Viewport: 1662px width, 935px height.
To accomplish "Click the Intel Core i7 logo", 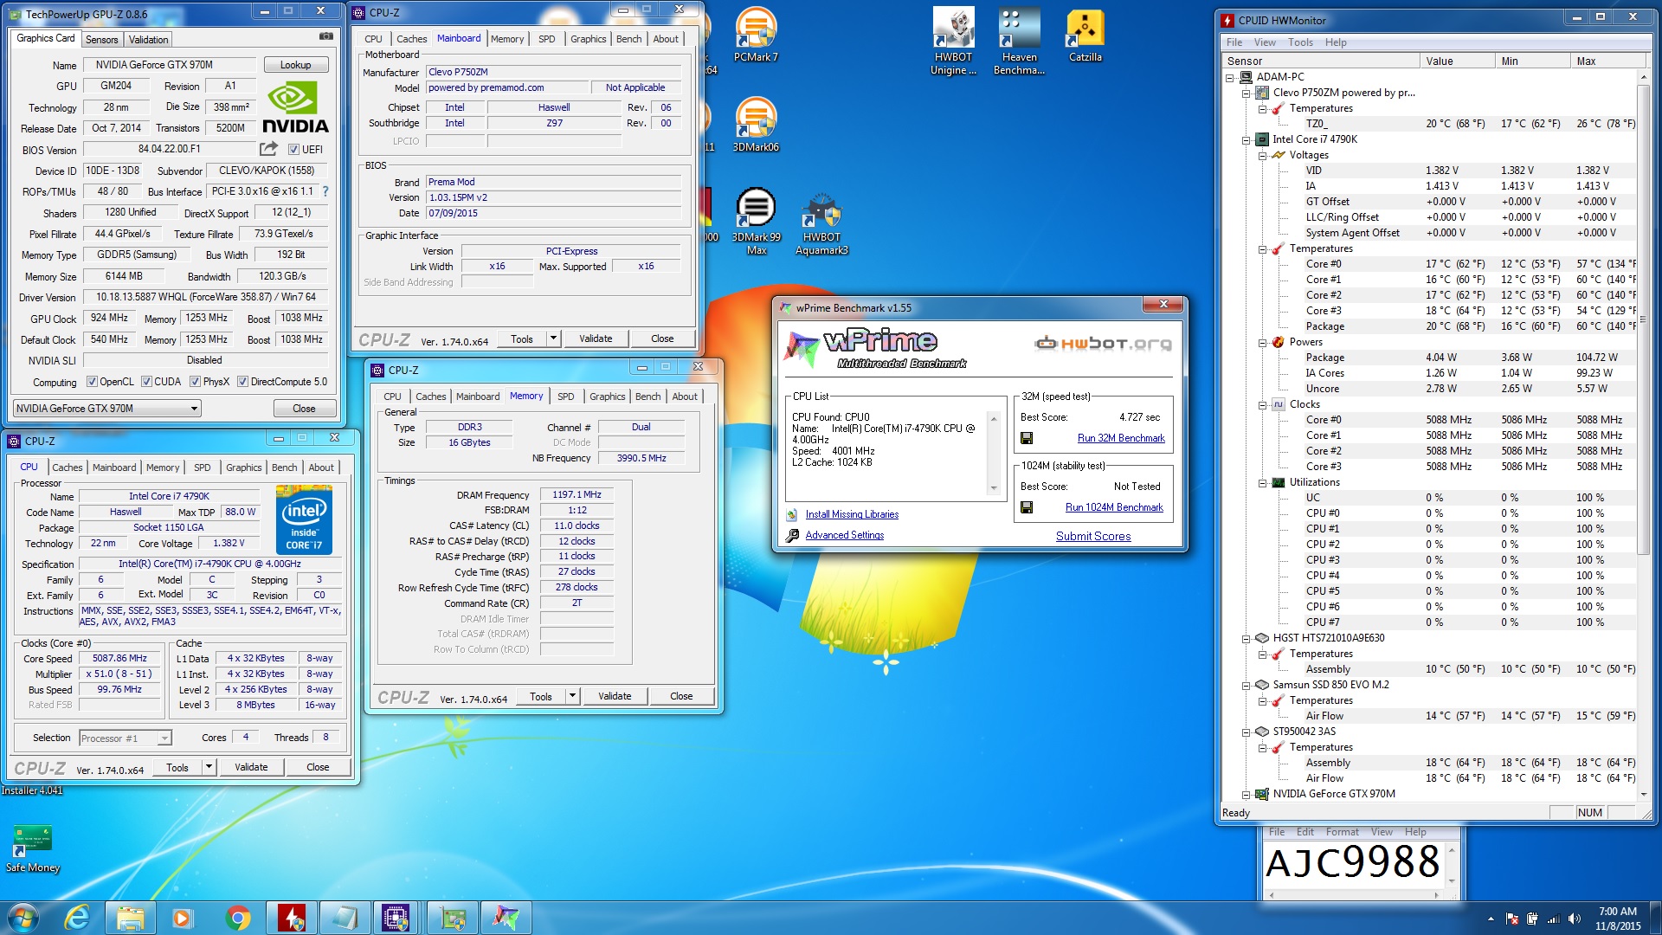I will coord(304,519).
